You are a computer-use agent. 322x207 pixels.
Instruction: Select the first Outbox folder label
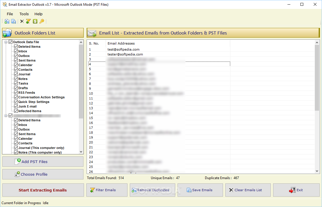click(24, 56)
